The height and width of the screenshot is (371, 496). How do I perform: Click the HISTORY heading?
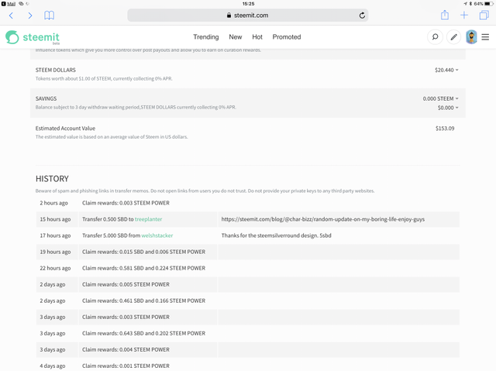[x=52, y=179]
